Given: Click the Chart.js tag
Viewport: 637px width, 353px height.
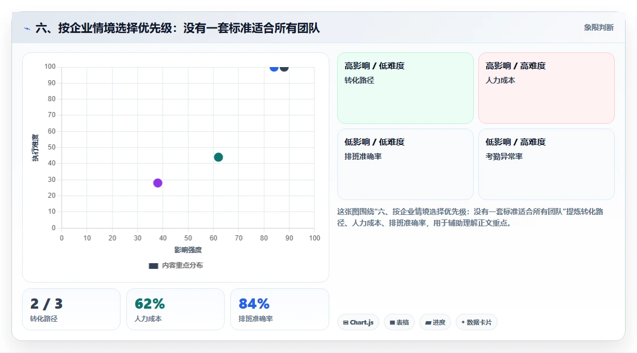Looking at the screenshot, I should (358, 322).
